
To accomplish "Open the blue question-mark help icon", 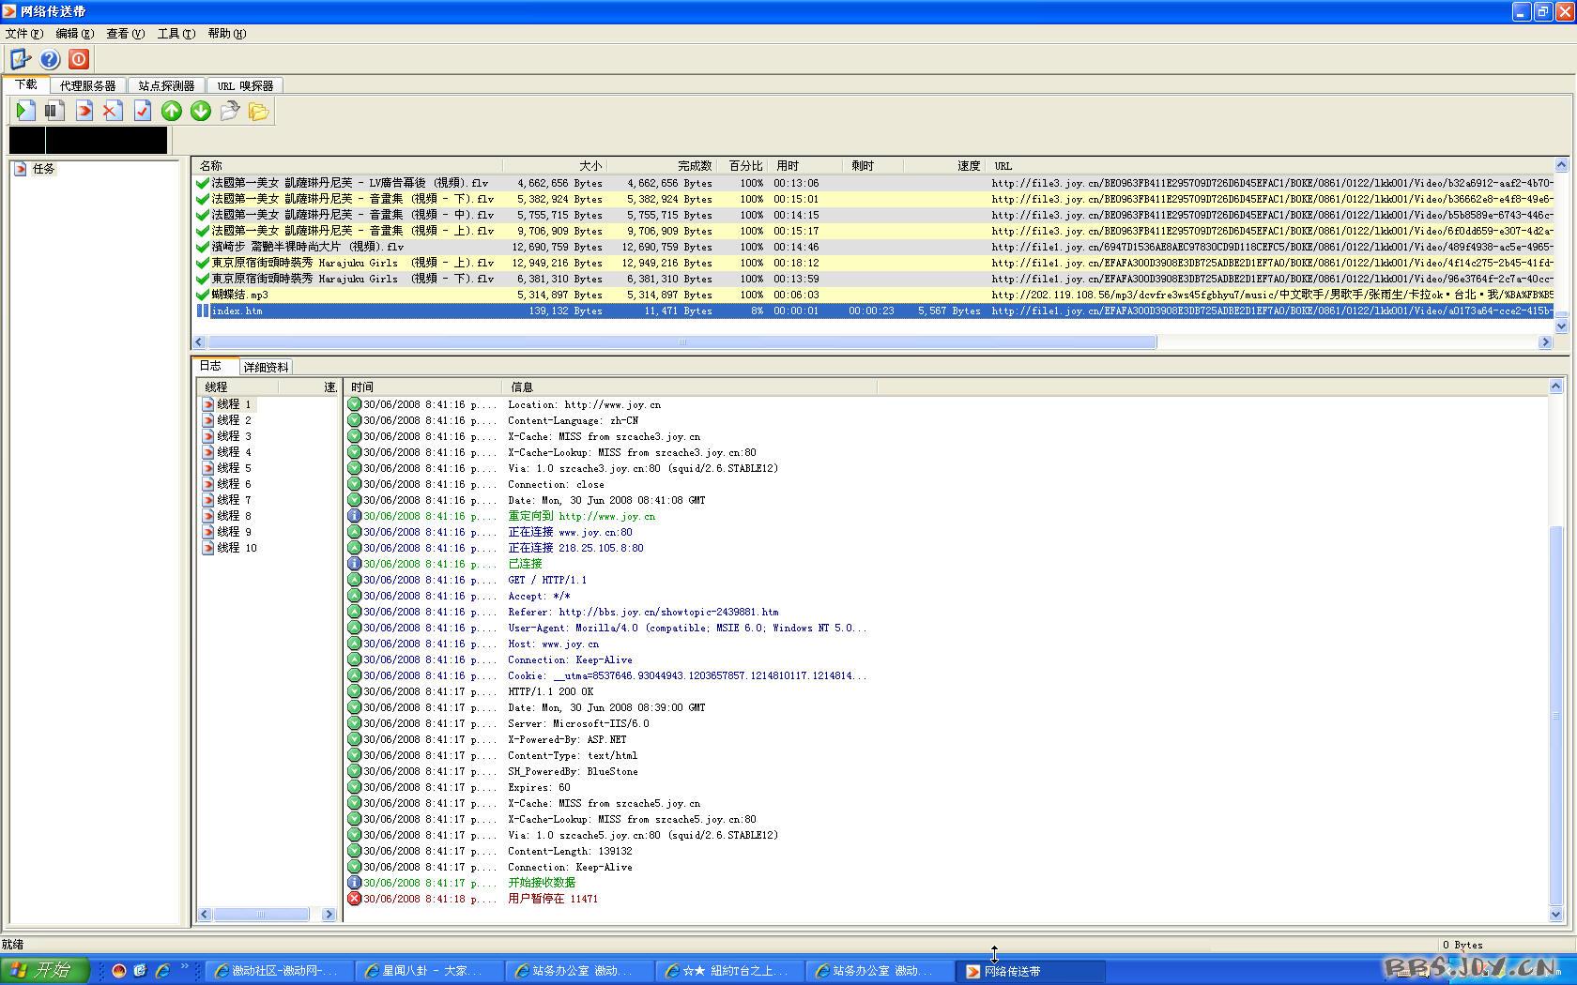I will 50,59.
